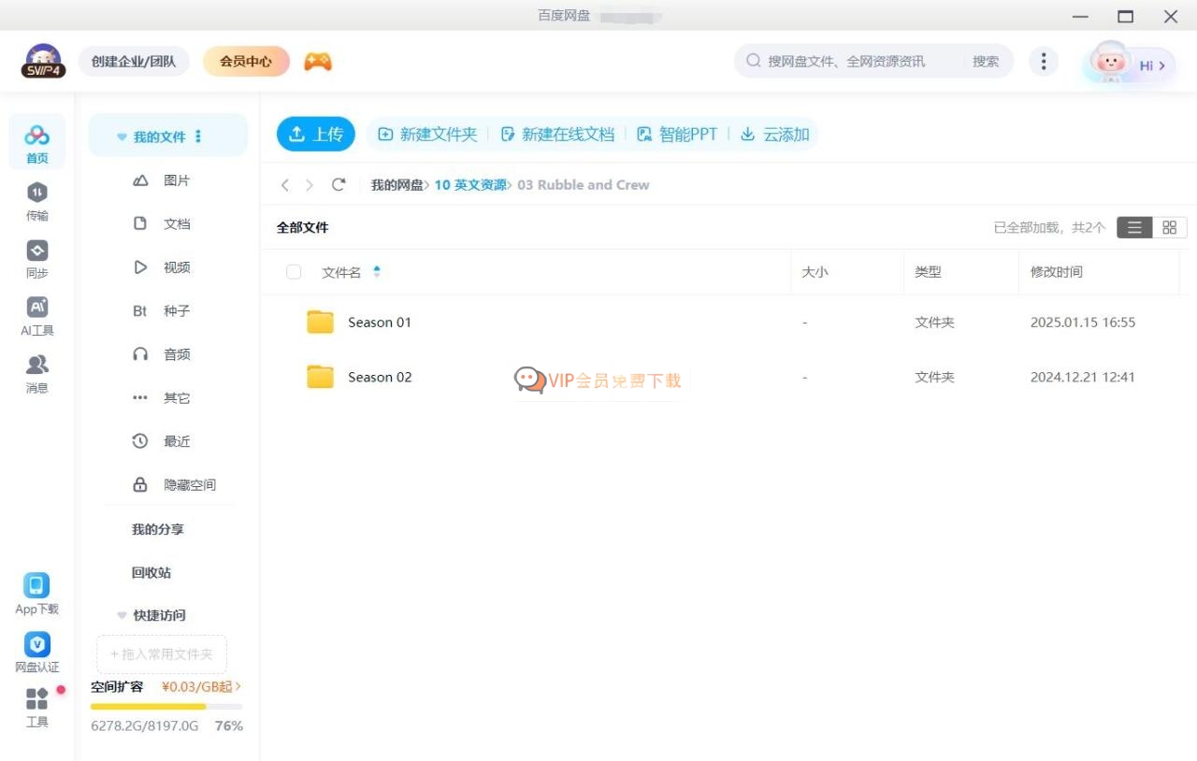The height and width of the screenshot is (761, 1197).
Task: Switch to grid view
Action: point(1170,227)
